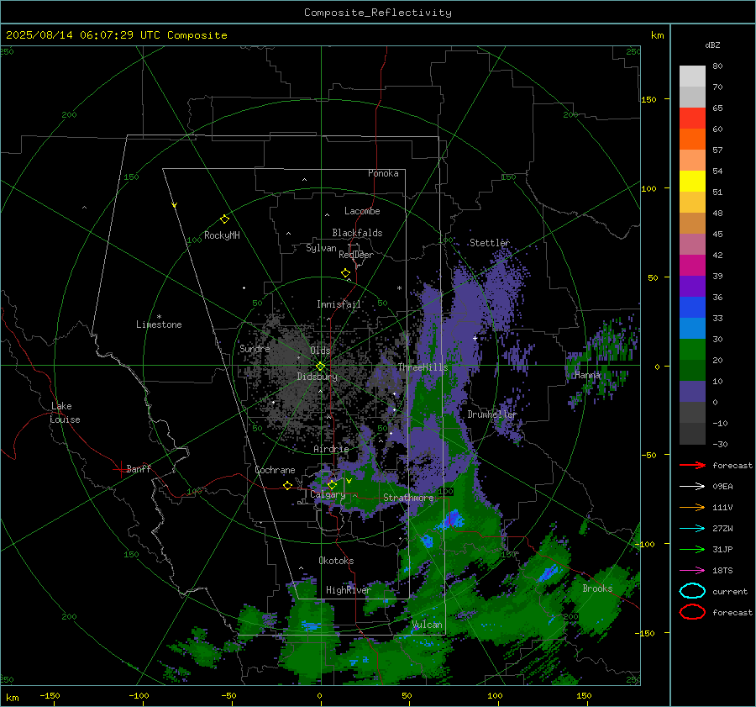Select the blue 33 dBZ legend swatch
756x707 pixels.
692,307
